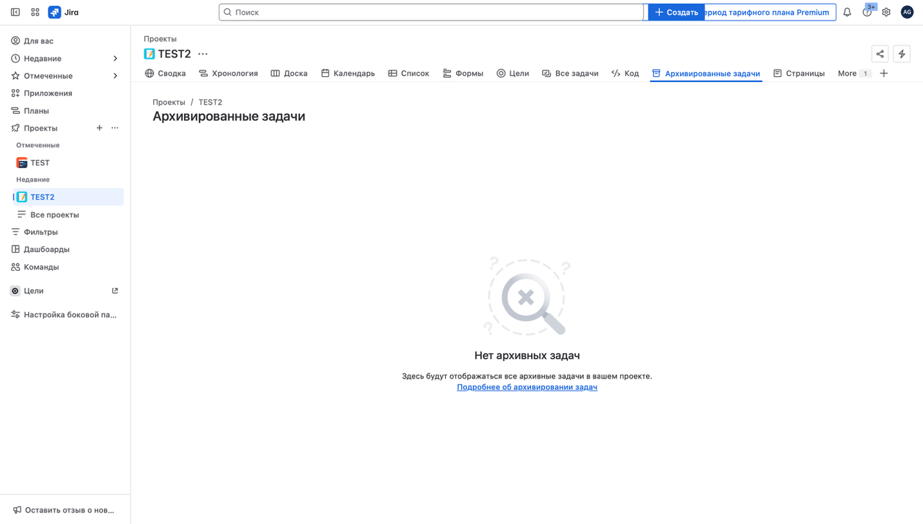
Task: Expand the Отмеченные sidebar entry
Action: click(x=115, y=76)
